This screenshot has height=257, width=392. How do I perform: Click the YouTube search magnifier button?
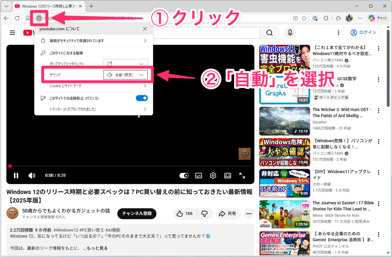270,33
